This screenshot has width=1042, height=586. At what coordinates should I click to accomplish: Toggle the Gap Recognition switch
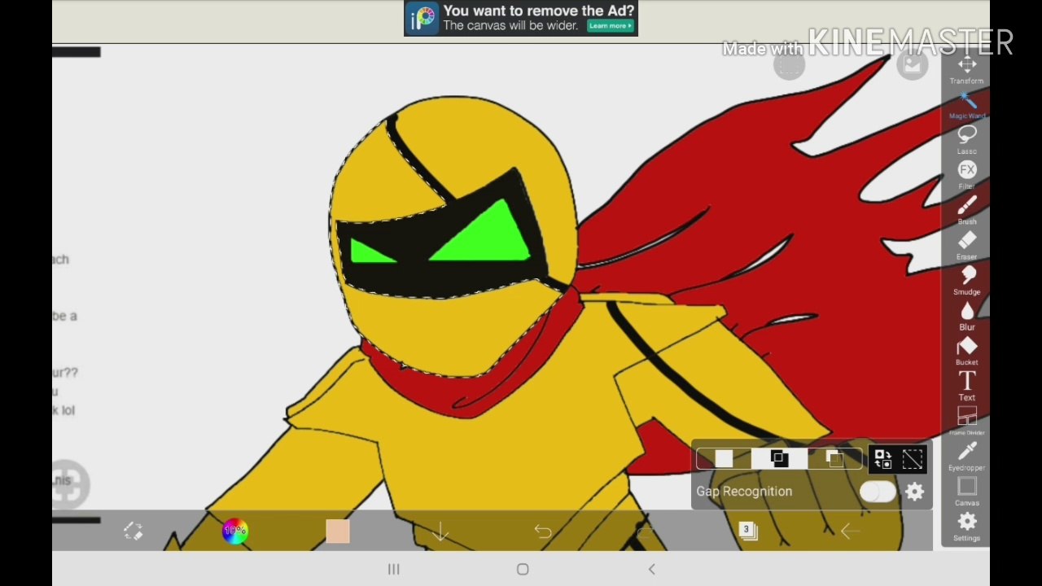[878, 492]
